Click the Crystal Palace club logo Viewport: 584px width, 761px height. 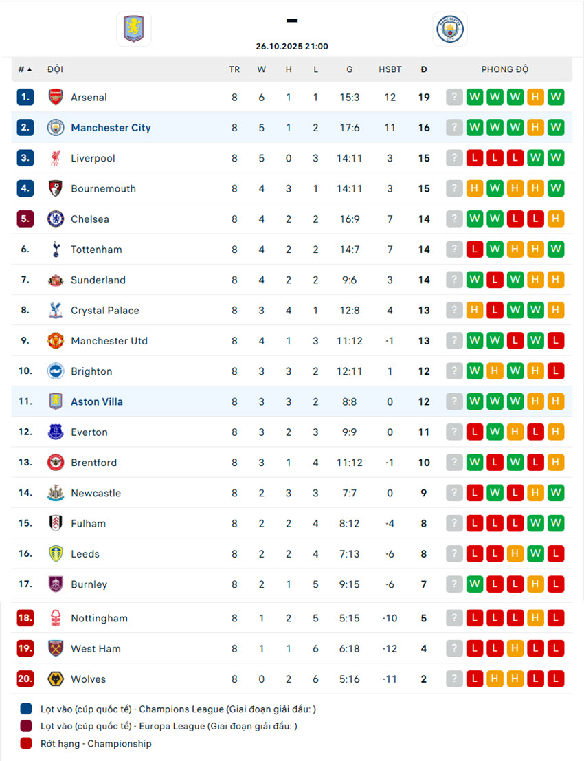(x=56, y=311)
